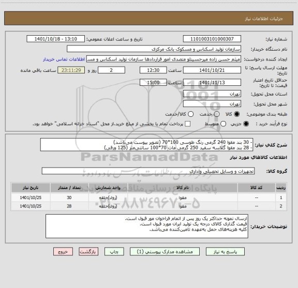
Task: Click the تاریخ نیاز column header
Action: coord(31,188)
